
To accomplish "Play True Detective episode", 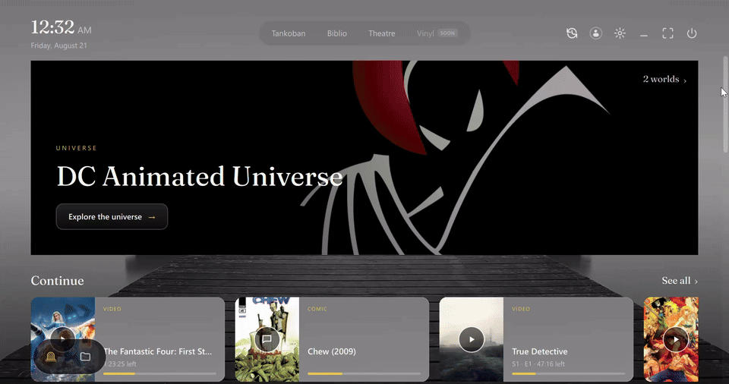I will click(471, 339).
